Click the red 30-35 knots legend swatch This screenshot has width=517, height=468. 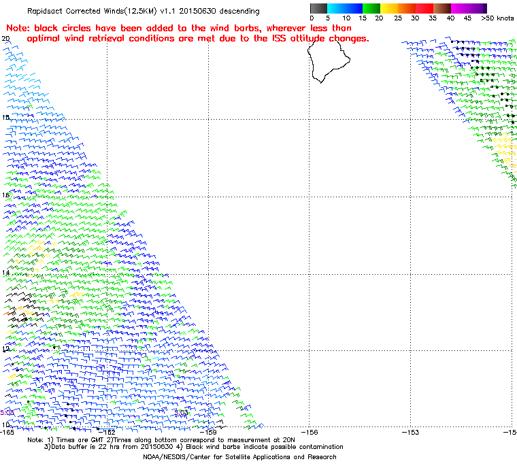point(424,8)
